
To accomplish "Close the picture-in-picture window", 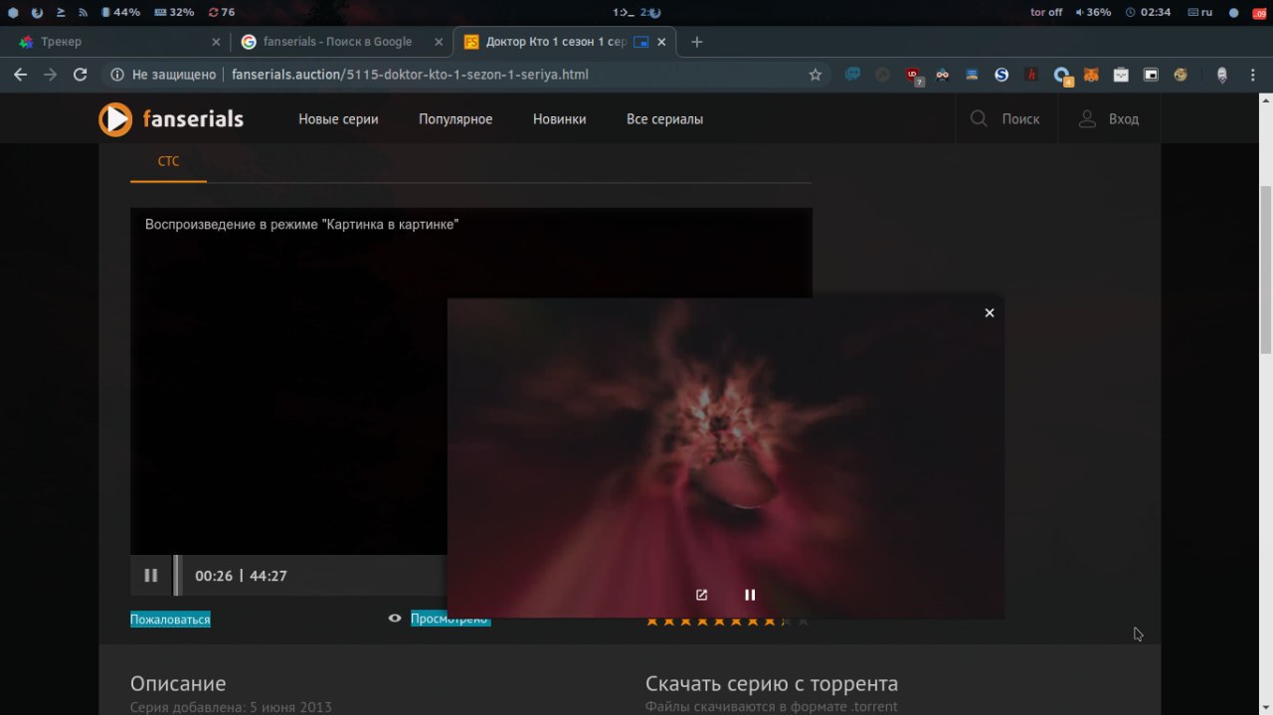I will [x=990, y=312].
